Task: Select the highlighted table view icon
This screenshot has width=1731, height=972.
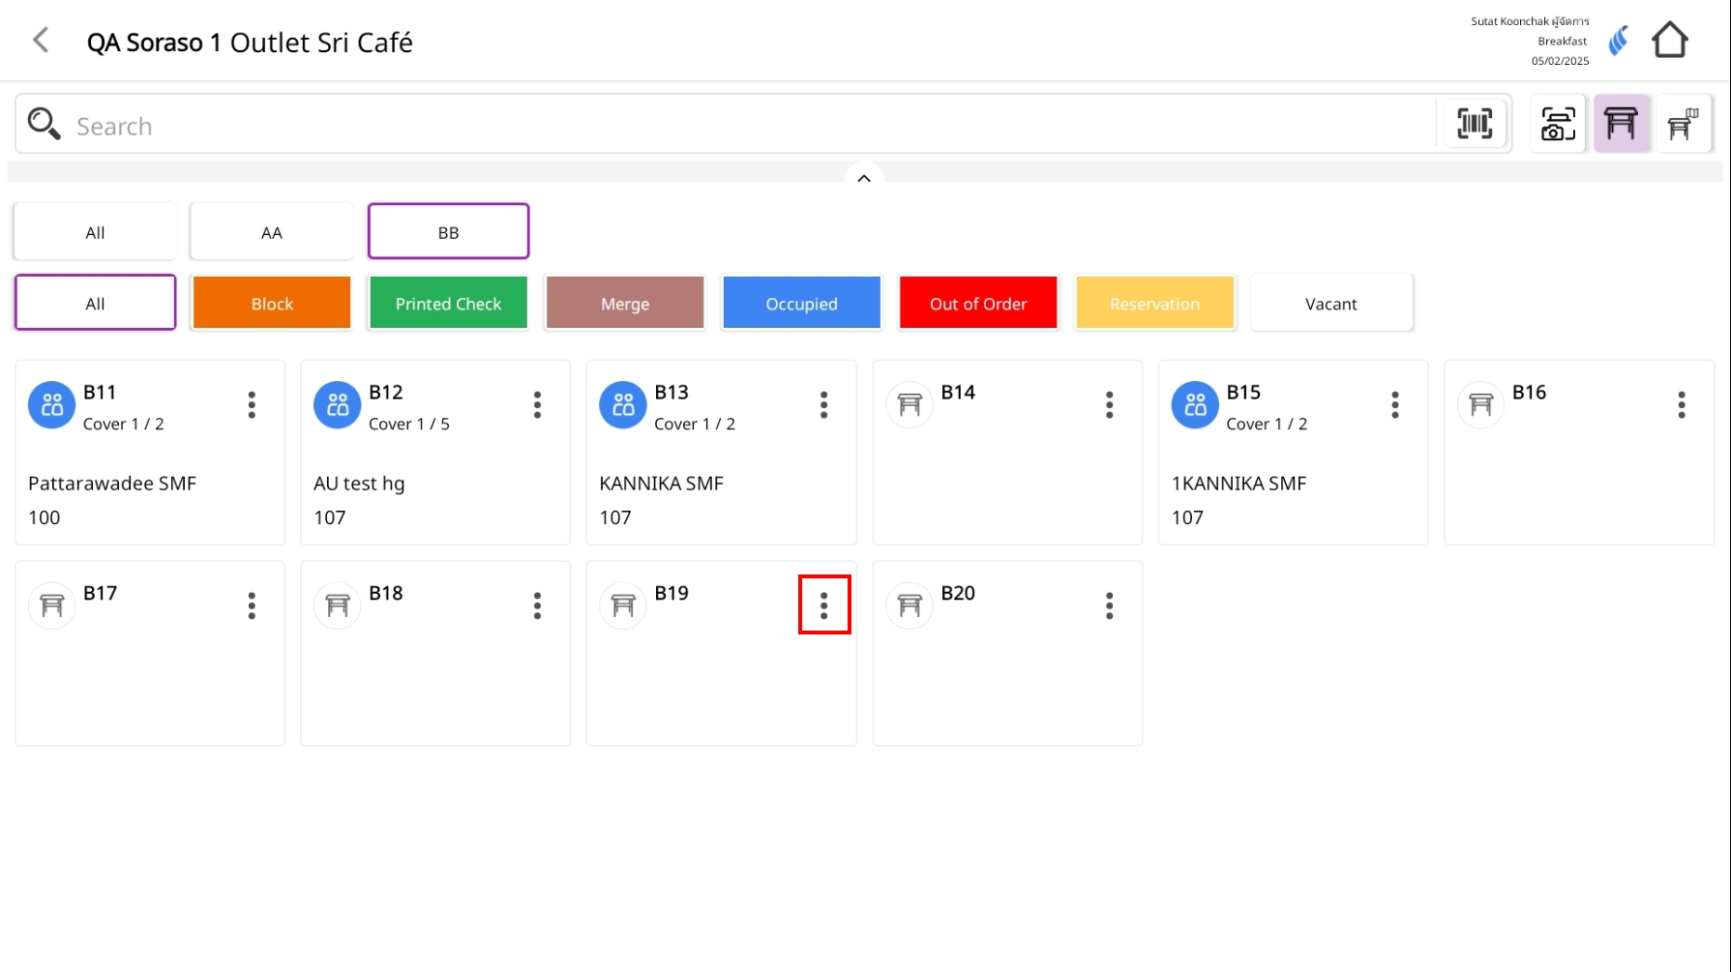Action: [x=1621, y=124]
